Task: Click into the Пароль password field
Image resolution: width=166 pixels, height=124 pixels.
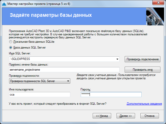Action: [111, 95]
